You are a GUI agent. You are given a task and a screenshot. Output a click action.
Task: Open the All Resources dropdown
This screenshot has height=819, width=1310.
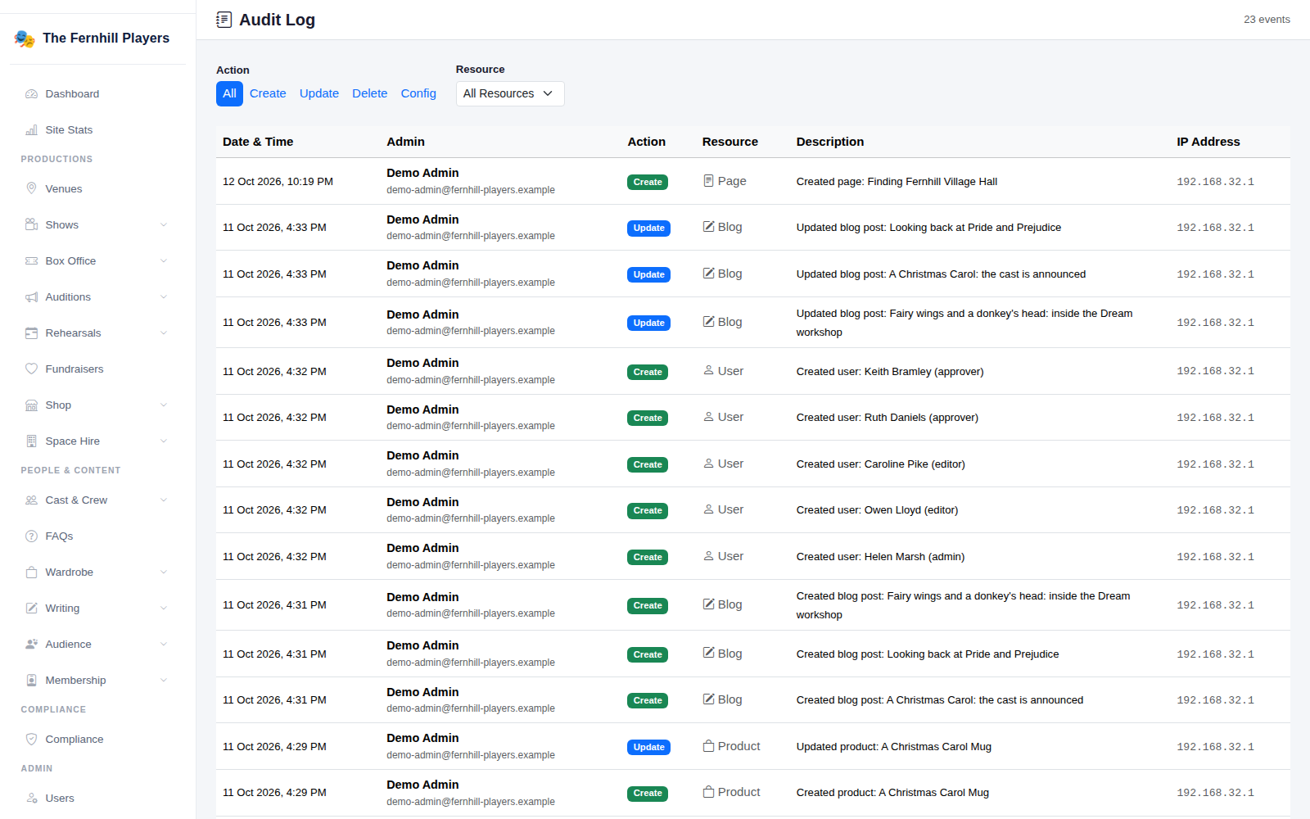[510, 93]
